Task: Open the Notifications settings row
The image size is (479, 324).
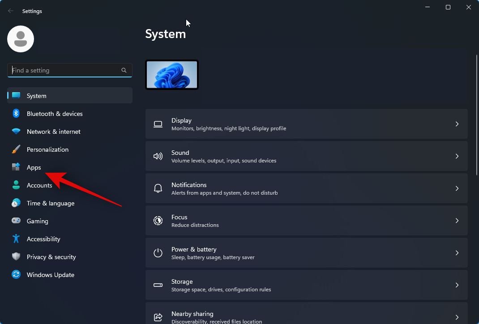Action: [x=306, y=188]
